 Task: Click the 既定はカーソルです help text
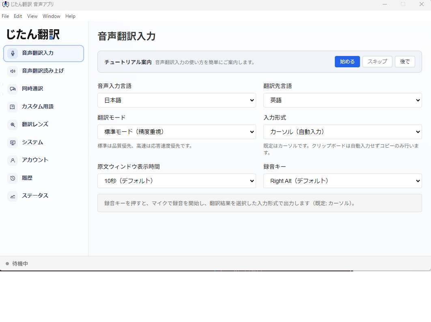[341, 149]
